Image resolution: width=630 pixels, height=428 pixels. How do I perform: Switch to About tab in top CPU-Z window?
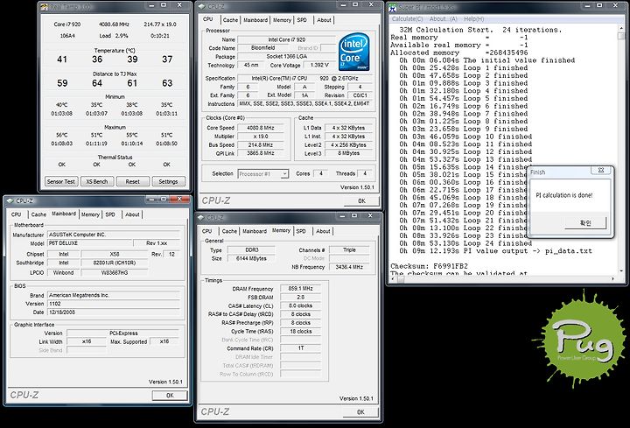coord(324,20)
